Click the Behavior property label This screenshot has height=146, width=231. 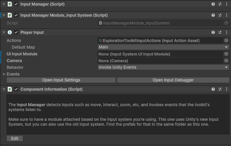coord(15,67)
